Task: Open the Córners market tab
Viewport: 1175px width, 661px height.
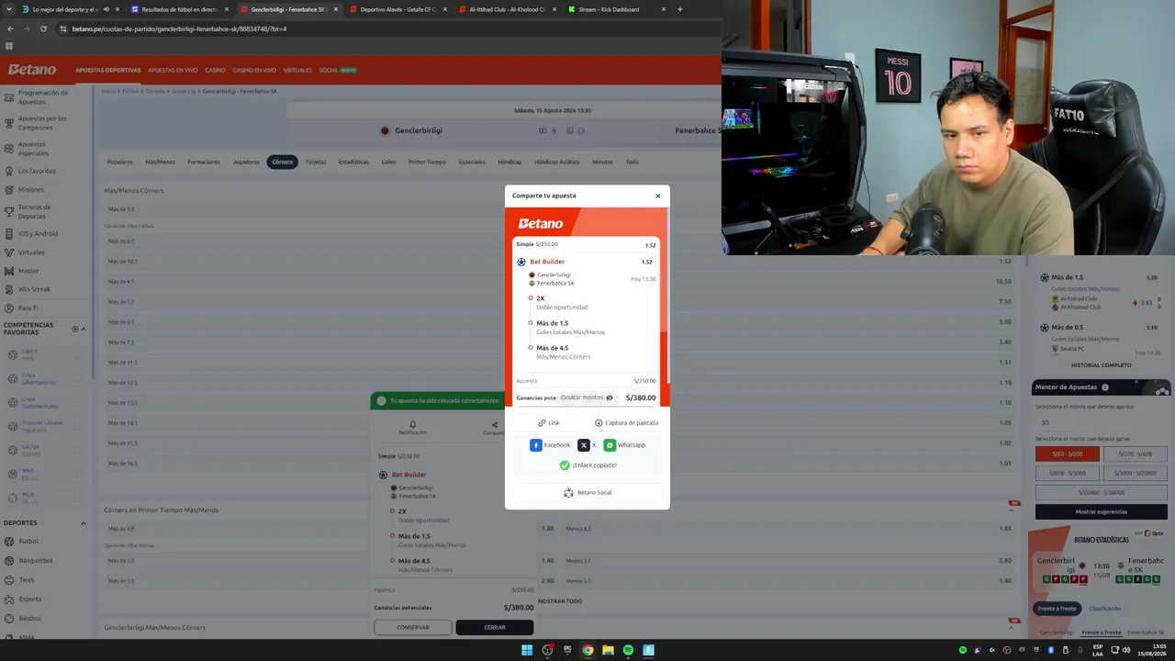Action: pos(283,162)
